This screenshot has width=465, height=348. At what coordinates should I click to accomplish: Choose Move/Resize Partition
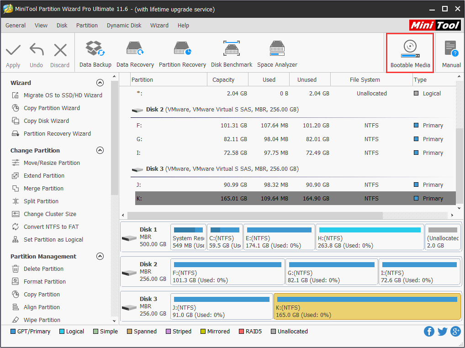tap(46, 163)
